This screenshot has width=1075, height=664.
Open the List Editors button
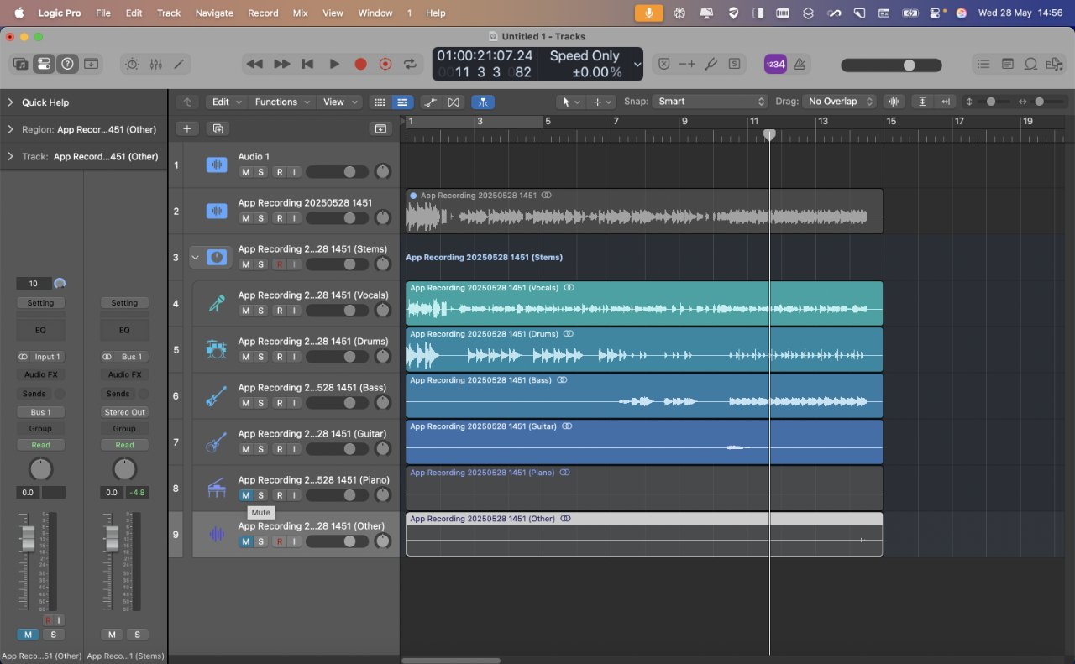[983, 64]
